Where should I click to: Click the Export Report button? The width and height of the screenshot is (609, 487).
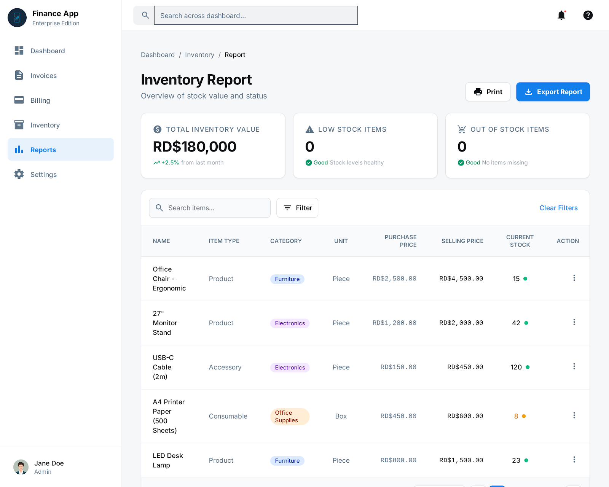pos(553,92)
